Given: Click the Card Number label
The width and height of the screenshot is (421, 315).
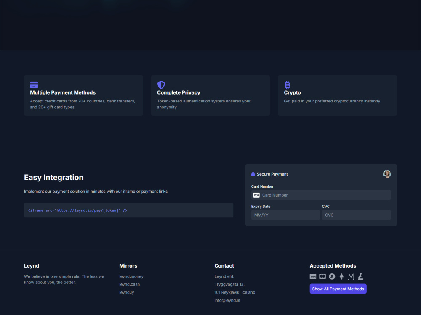Looking at the screenshot, I should 262,186.
